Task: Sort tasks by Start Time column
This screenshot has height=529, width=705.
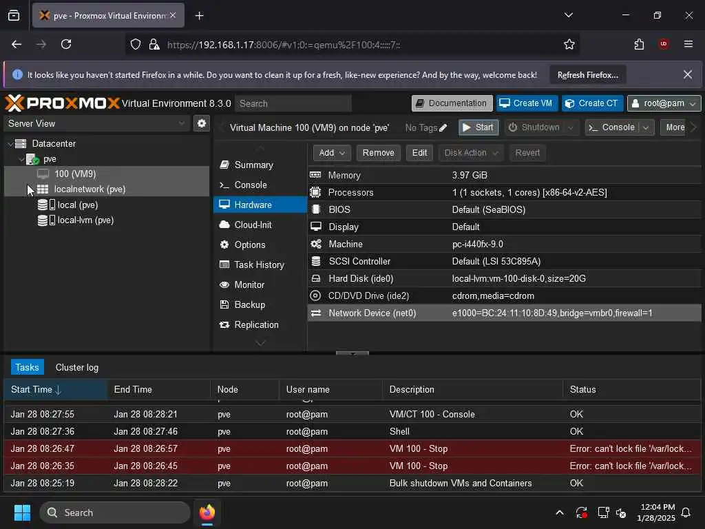Action: pos(55,390)
